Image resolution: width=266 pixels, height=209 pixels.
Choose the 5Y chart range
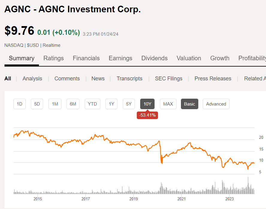click(129, 104)
